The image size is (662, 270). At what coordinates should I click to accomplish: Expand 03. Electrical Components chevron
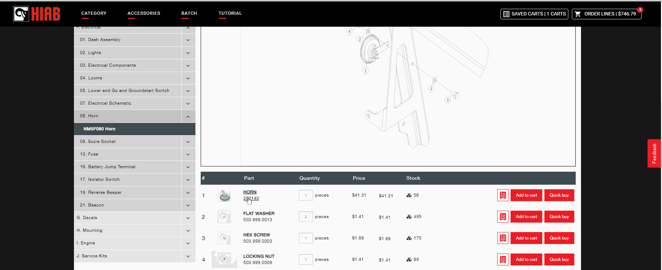coord(188,66)
